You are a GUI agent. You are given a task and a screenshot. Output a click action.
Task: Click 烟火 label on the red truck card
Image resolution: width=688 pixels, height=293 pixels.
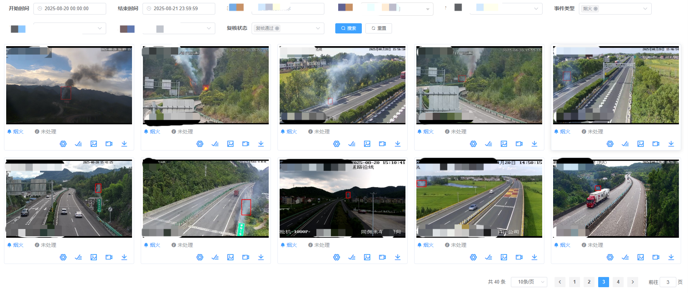[565, 245]
